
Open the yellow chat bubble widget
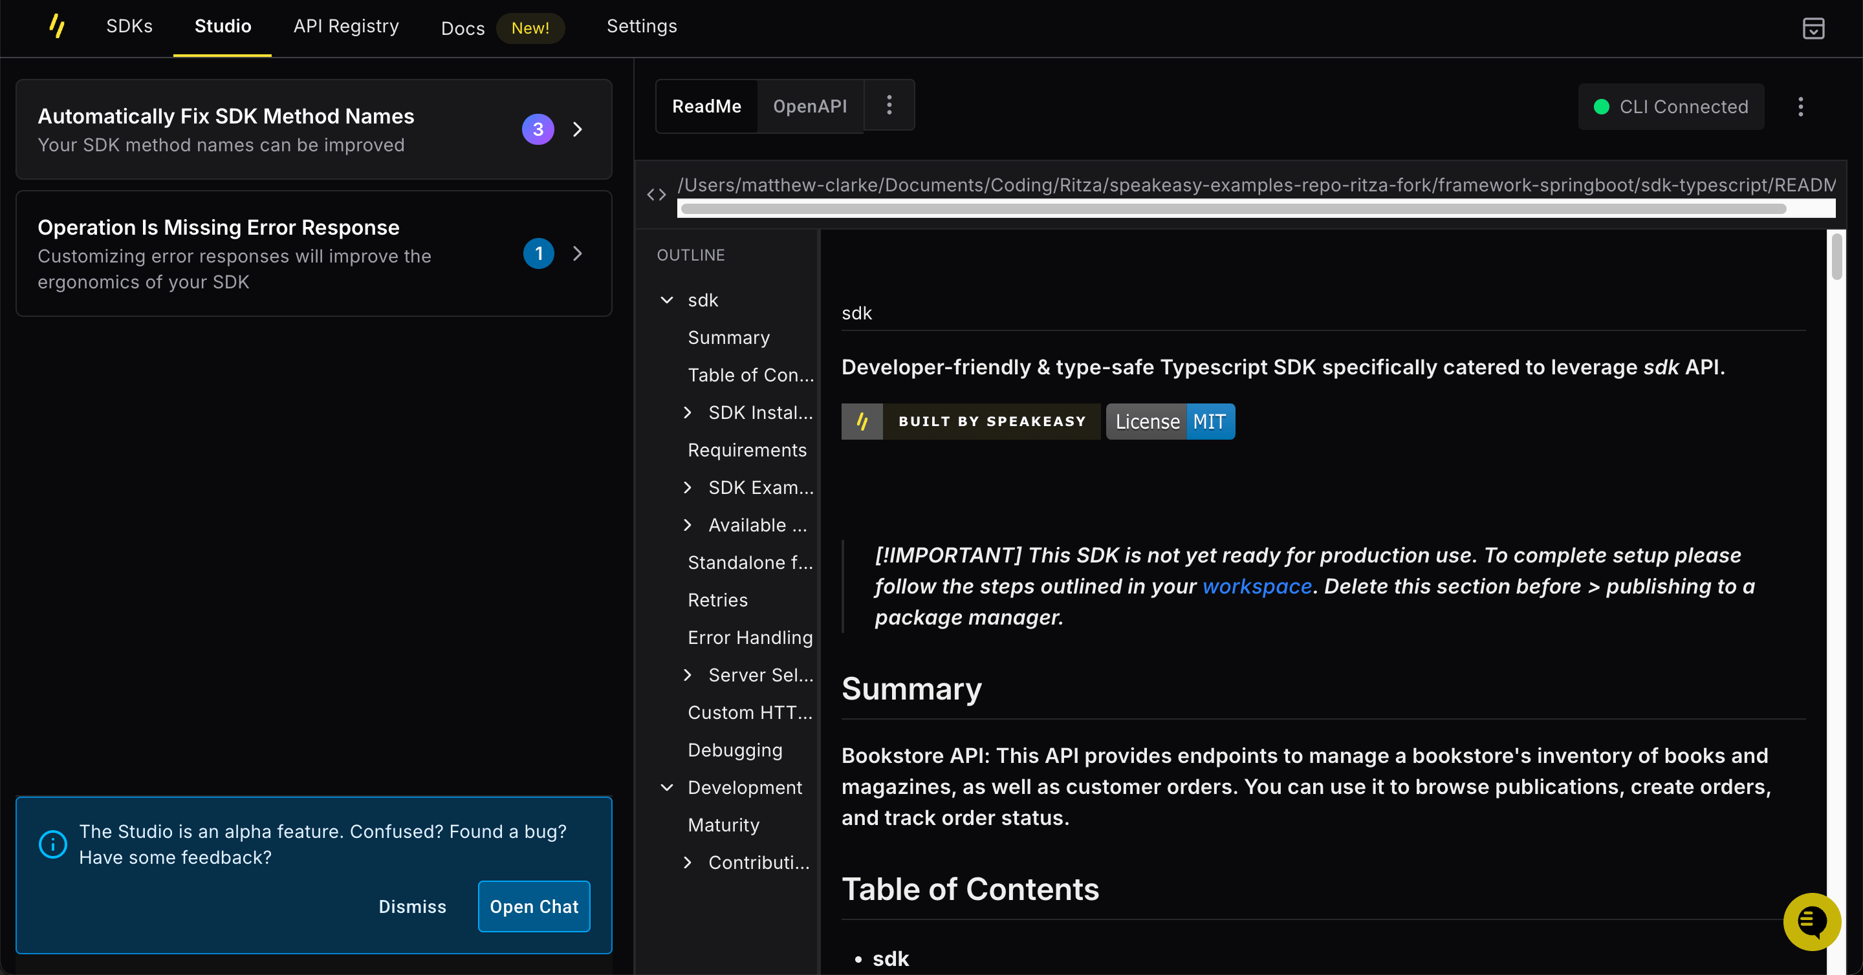pyautogui.click(x=1811, y=921)
